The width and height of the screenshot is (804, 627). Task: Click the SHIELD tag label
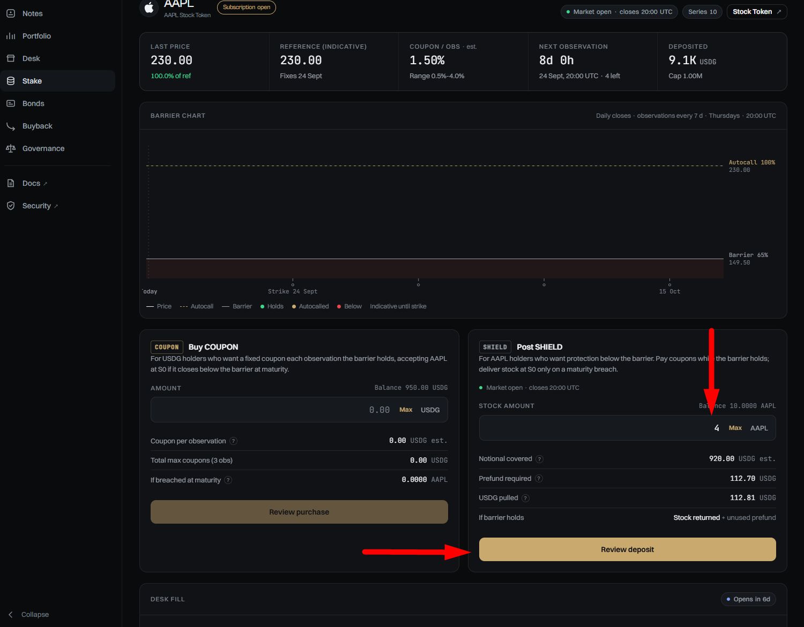coord(495,347)
